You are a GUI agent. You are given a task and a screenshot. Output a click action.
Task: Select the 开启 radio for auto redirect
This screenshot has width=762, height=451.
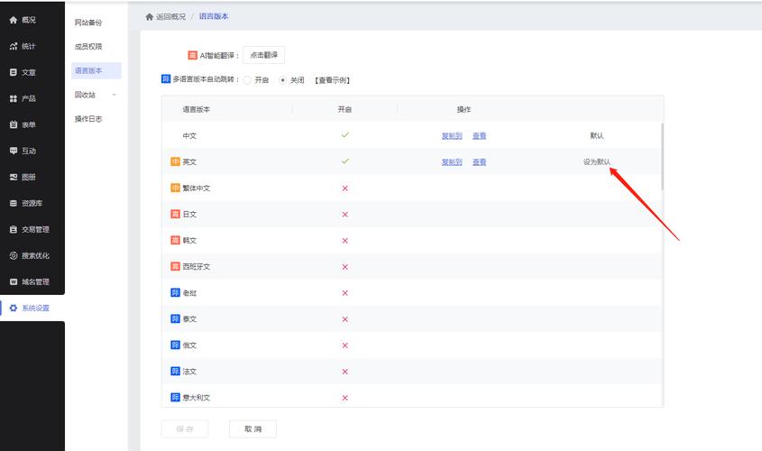coord(247,80)
